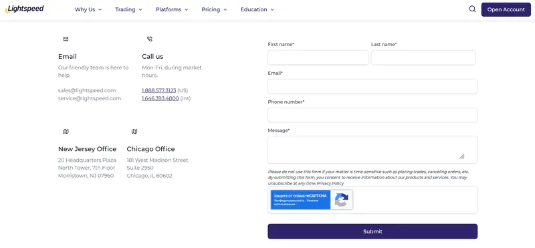Open the Privacy Policy link

coord(330,184)
